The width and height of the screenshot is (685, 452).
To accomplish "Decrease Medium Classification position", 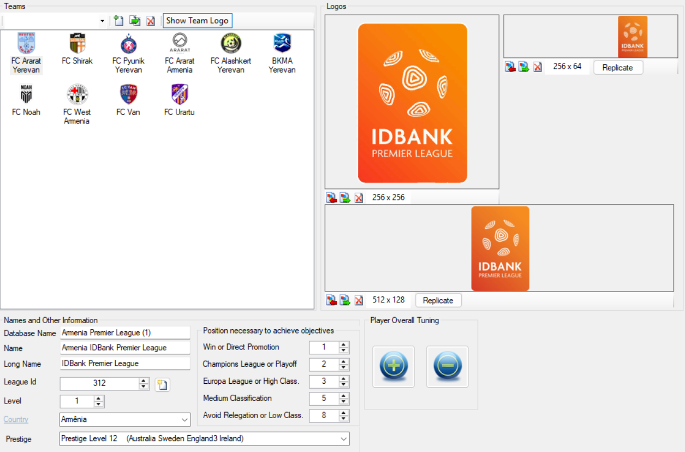I will click(344, 401).
